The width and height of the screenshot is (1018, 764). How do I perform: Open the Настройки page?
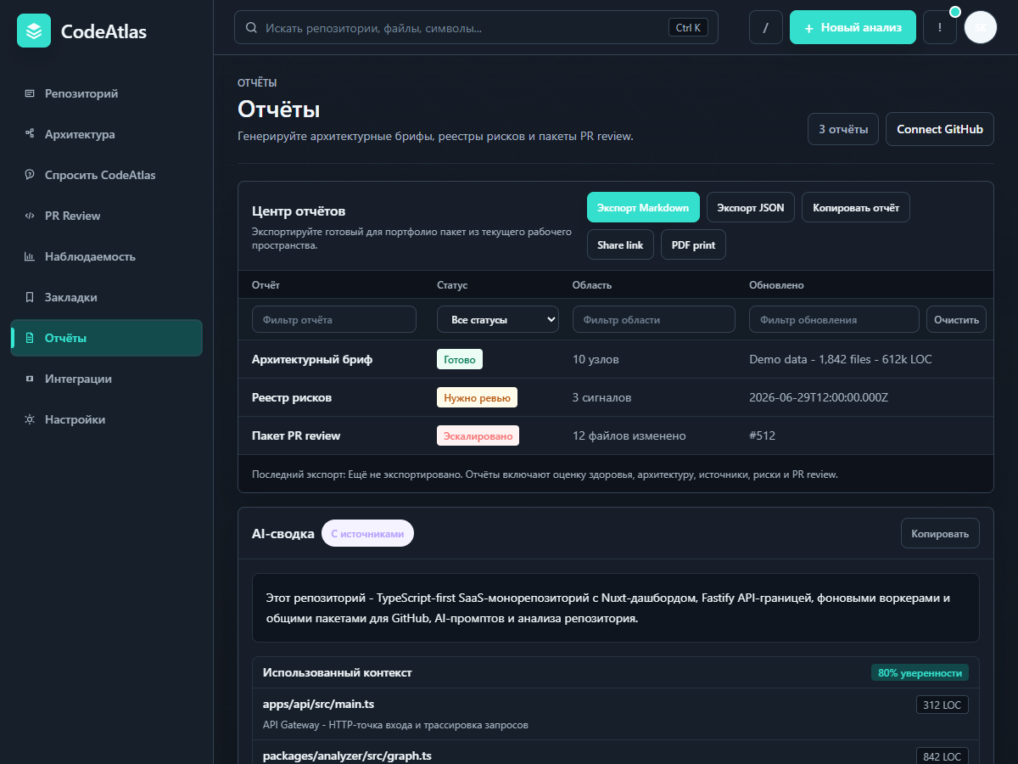point(107,419)
